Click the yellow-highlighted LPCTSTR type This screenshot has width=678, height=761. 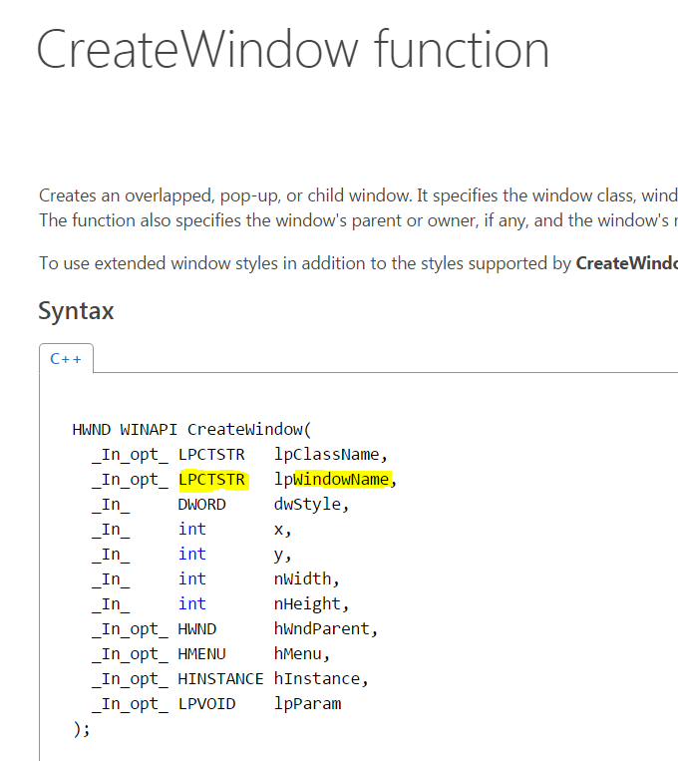[211, 480]
